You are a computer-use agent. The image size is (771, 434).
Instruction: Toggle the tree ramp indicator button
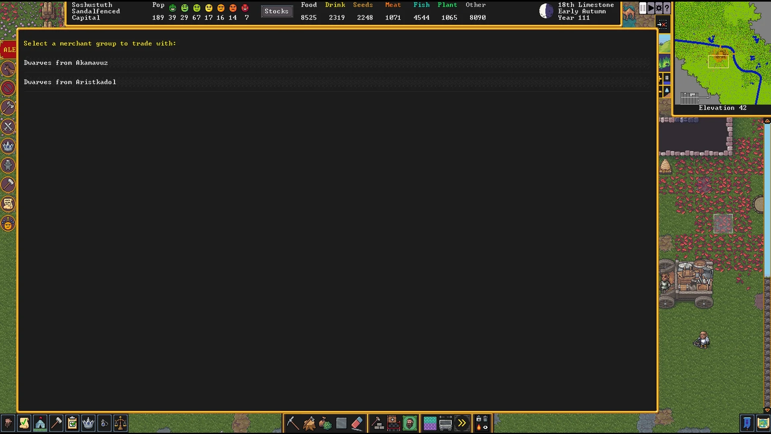pyautogui.click(x=667, y=91)
